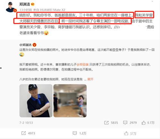The height and width of the screenshot is (139, 160).
Task: Click the orange verified badge on the avatar
Action: (x=15, y=11)
